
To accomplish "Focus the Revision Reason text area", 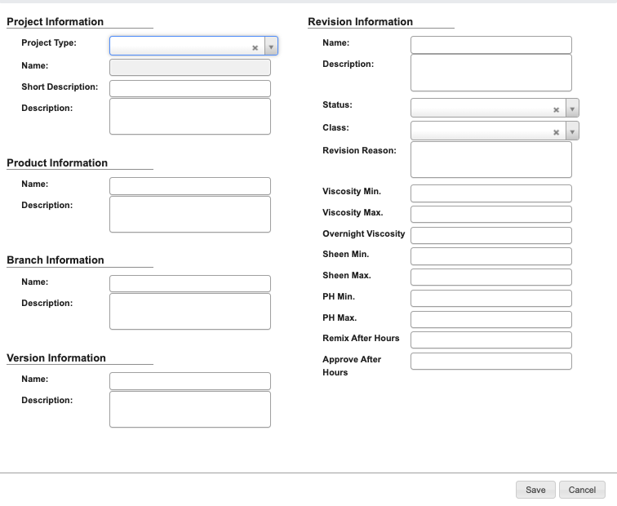I will tap(491, 160).
